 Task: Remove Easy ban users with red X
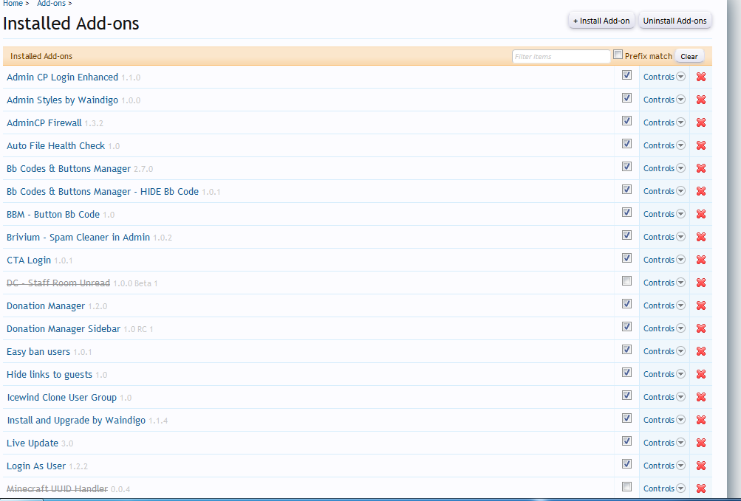point(700,351)
